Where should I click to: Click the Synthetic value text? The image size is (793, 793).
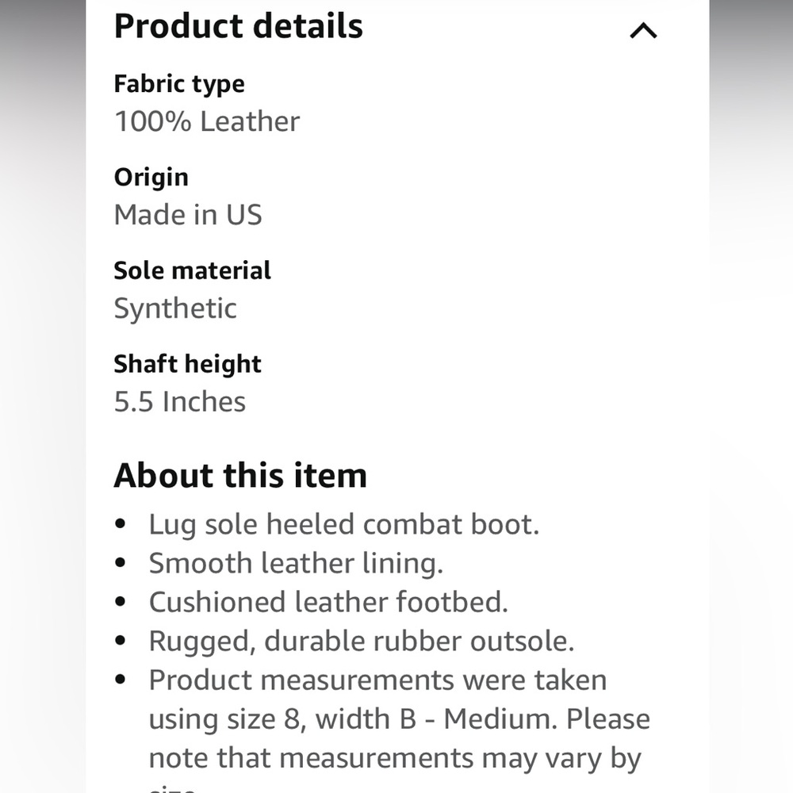pos(175,308)
